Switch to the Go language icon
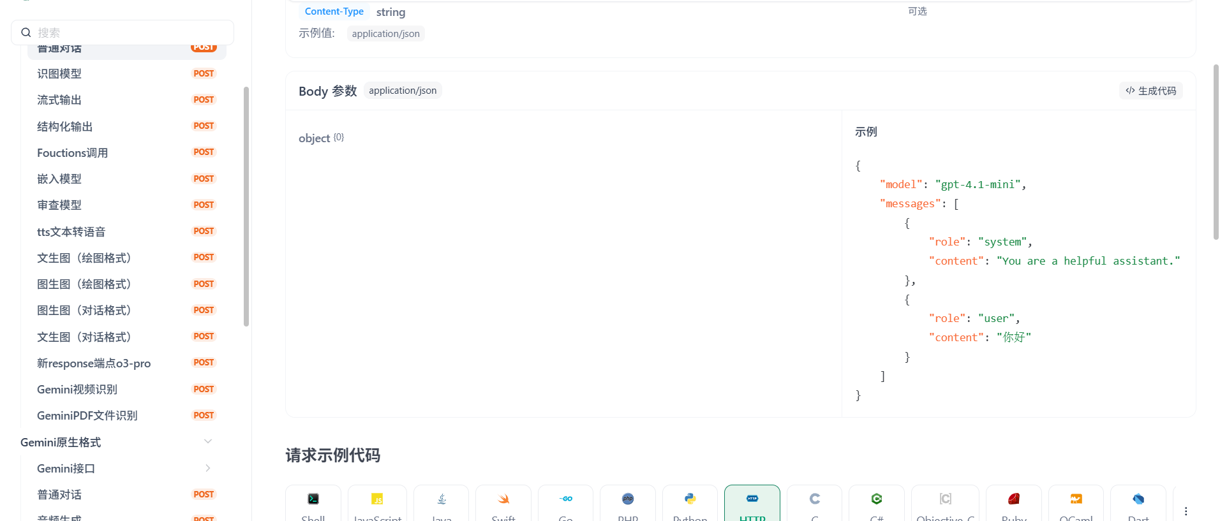 pos(565,499)
